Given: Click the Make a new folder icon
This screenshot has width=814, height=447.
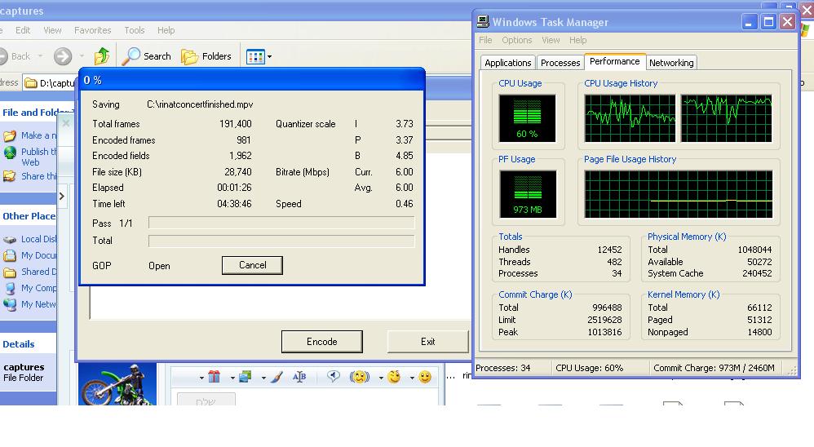Looking at the screenshot, I should click(x=10, y=136).
